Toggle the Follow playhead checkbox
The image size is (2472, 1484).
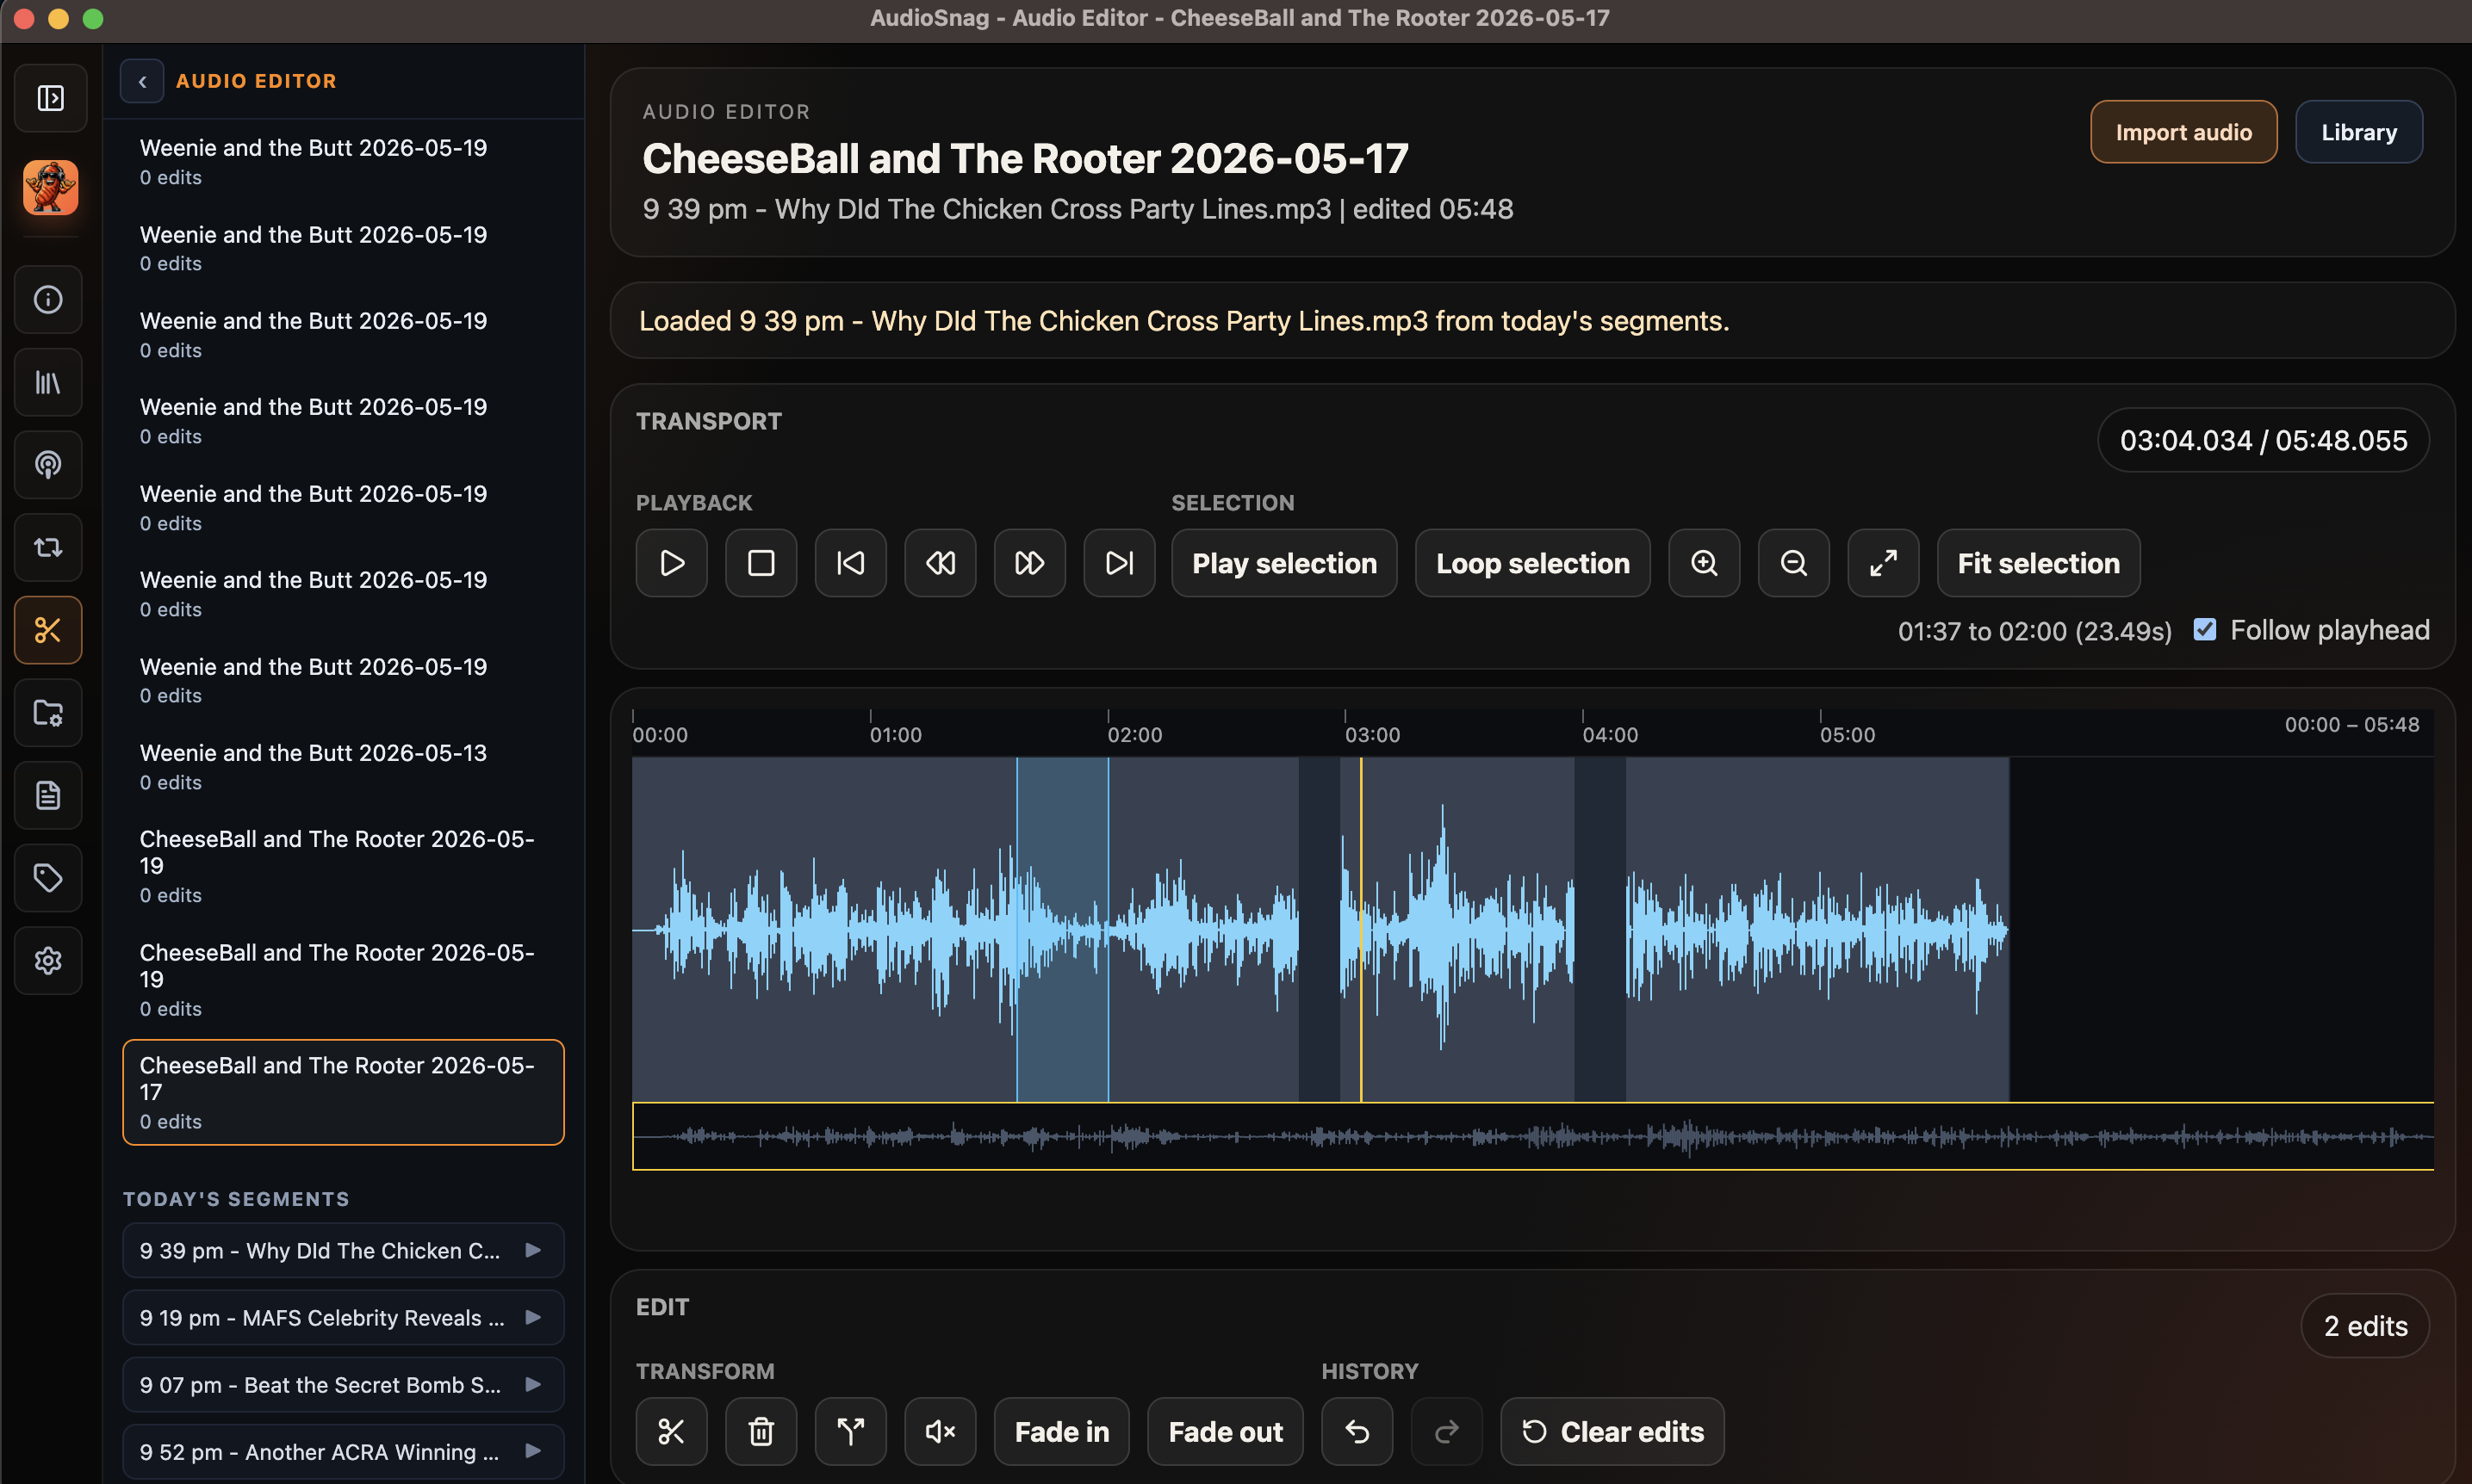coord(2205,629)
